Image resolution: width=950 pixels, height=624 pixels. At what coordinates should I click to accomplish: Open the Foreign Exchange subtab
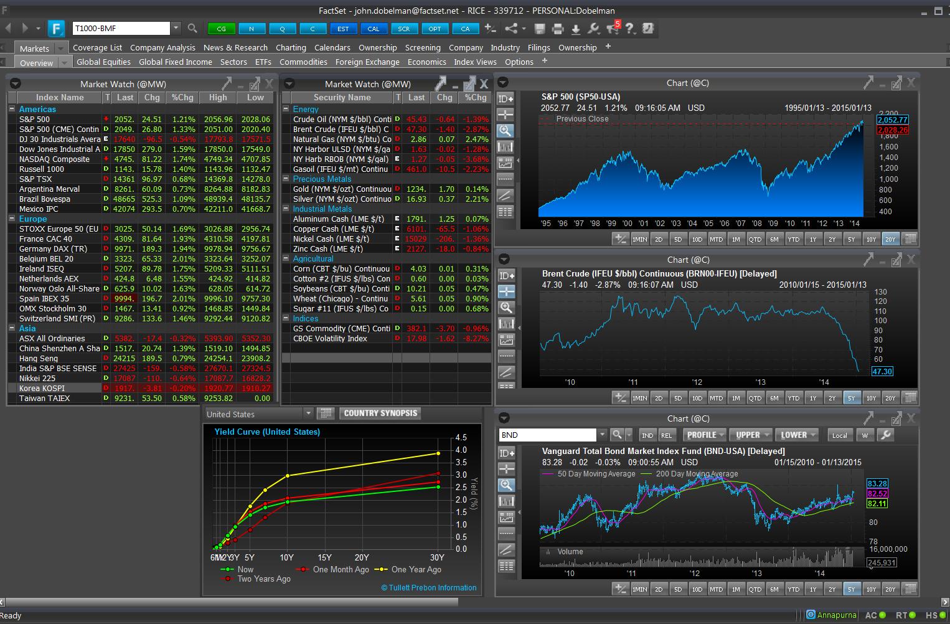(x=367, y=62)
